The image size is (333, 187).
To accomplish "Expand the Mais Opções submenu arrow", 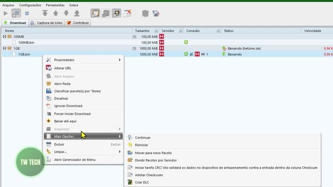I will click(120, 136).
